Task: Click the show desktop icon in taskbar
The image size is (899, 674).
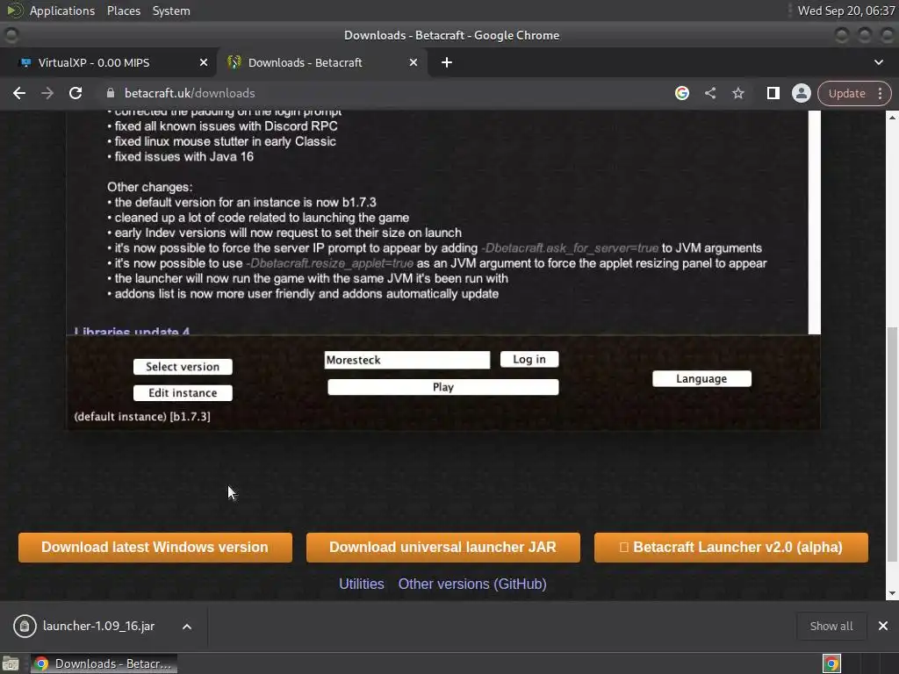Action: (11, 663)
